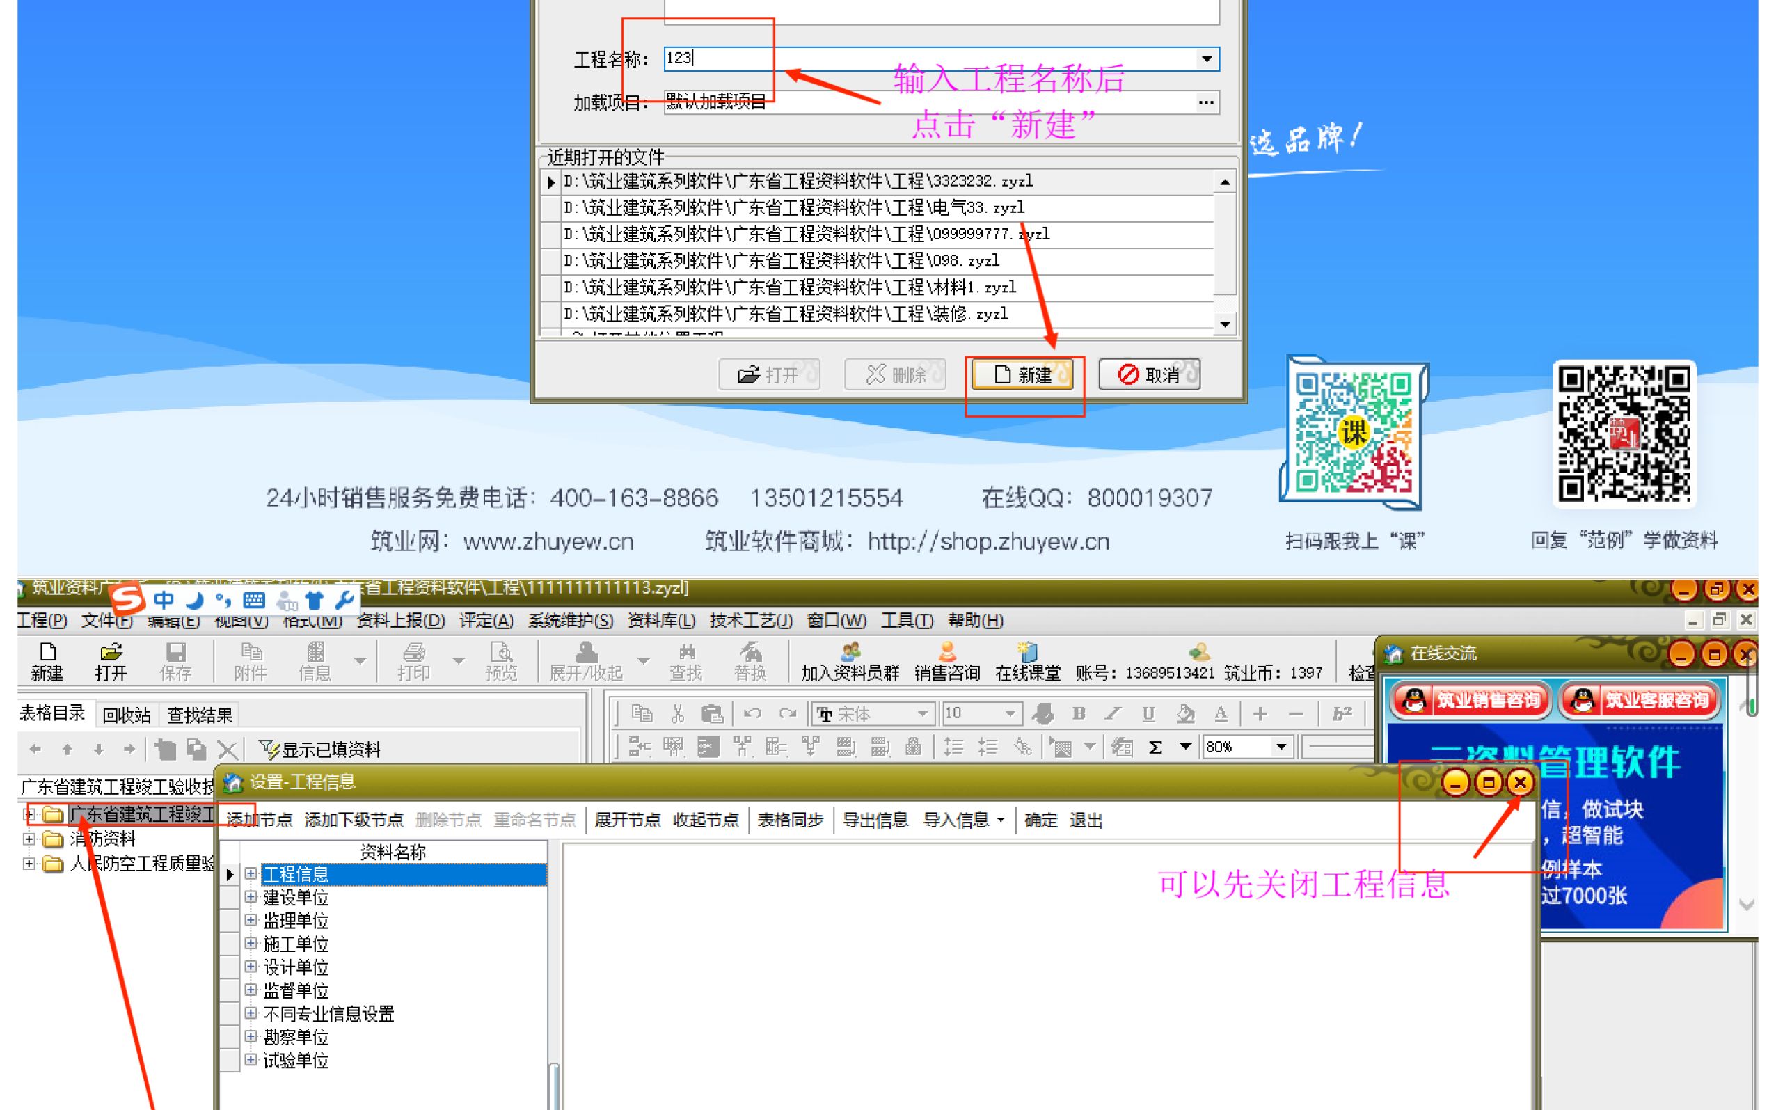Click 筑业销售咨询 QQ button

coord(1470,699)
